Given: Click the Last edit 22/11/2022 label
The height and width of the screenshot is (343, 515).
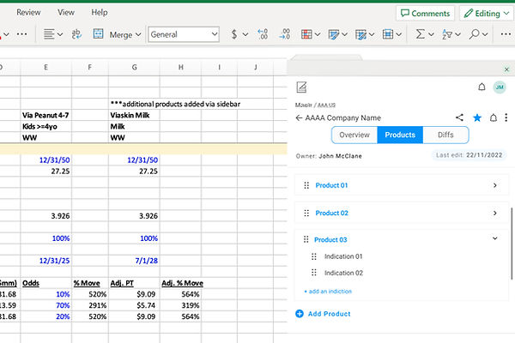Looking at the screenshot, I should 469,155.
